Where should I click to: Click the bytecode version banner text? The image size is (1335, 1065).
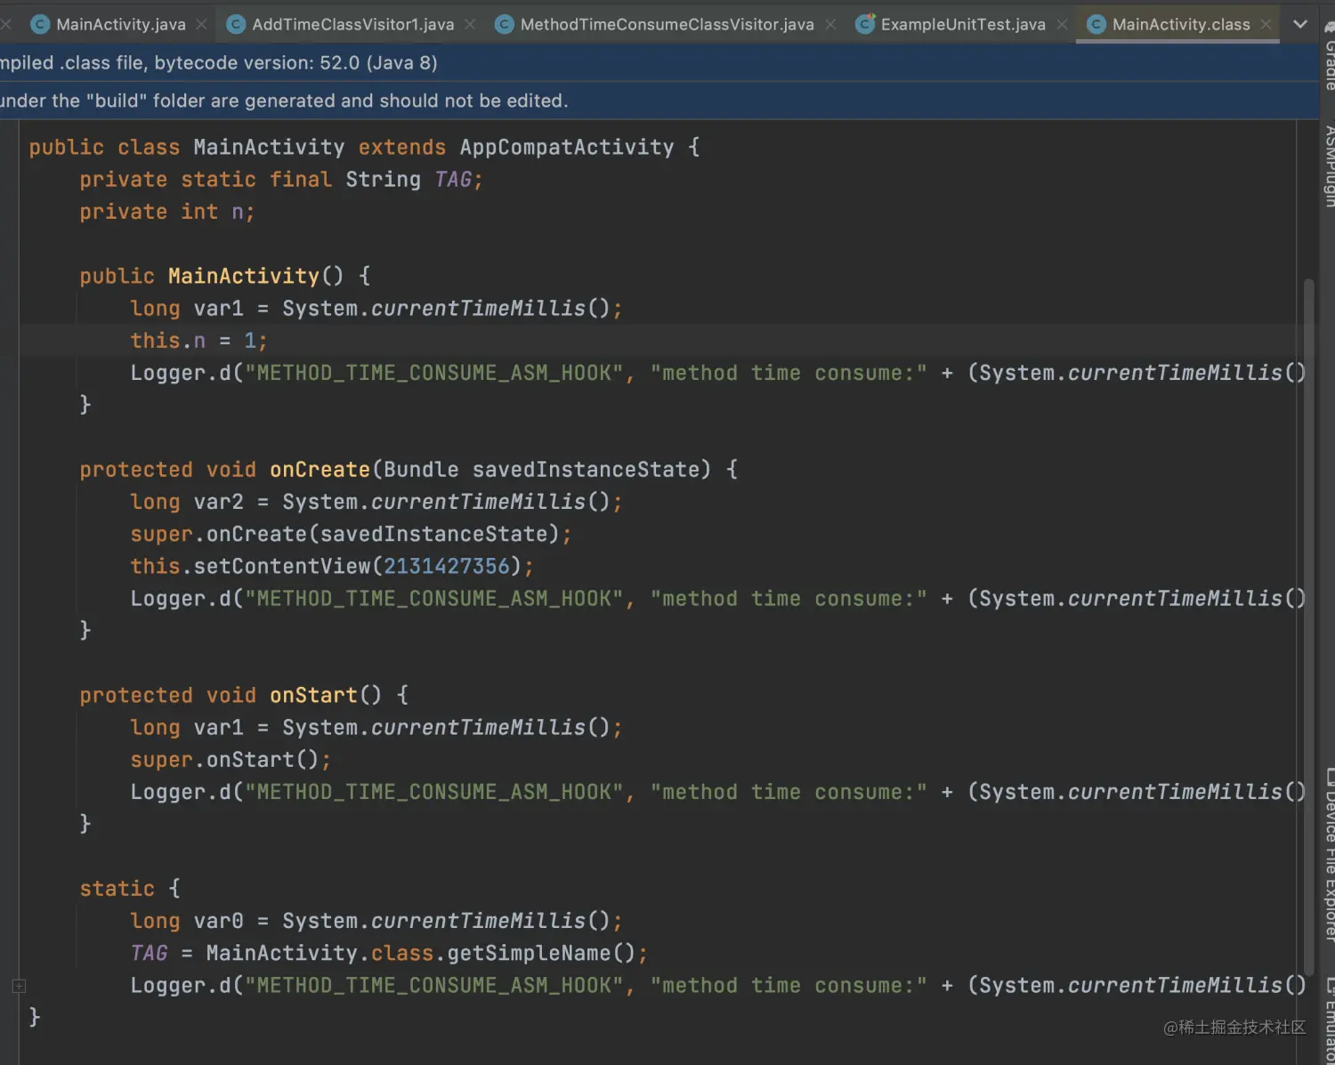(219, 62)
